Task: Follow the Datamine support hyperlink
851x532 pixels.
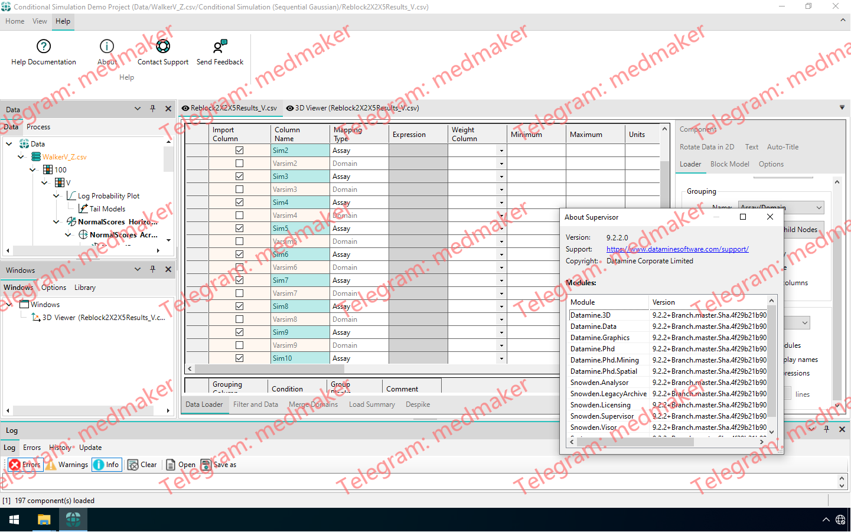Action: pyautogui.click(x=677, y=249)
